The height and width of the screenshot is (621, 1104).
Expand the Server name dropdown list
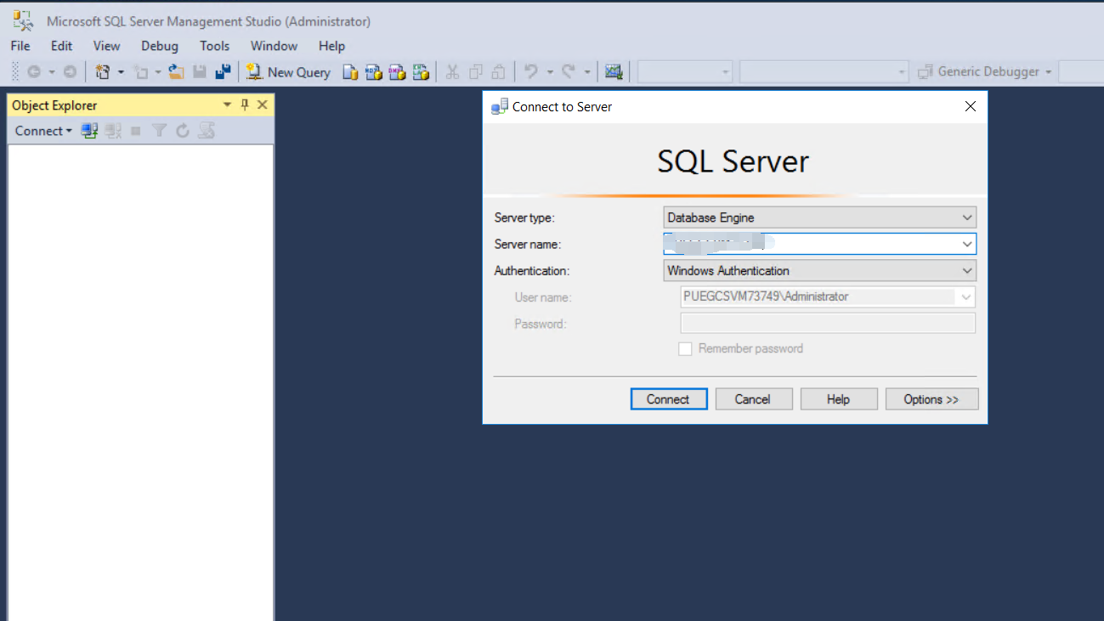tap(966, 244)
